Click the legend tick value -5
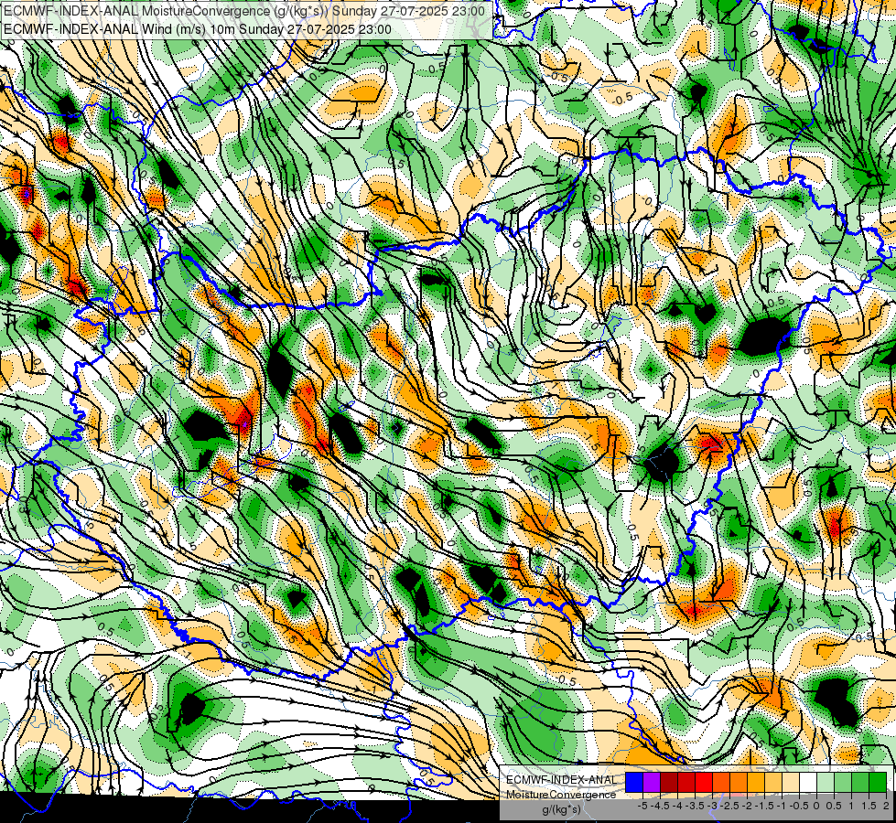This screenshot has width=896, height=823. [642, 806]
